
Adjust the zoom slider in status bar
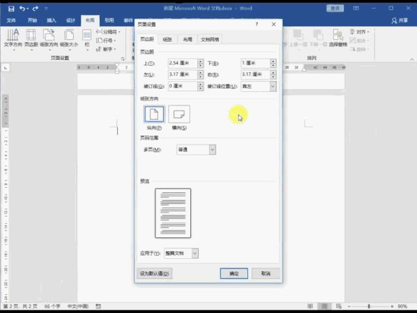(x=369, y=306)
